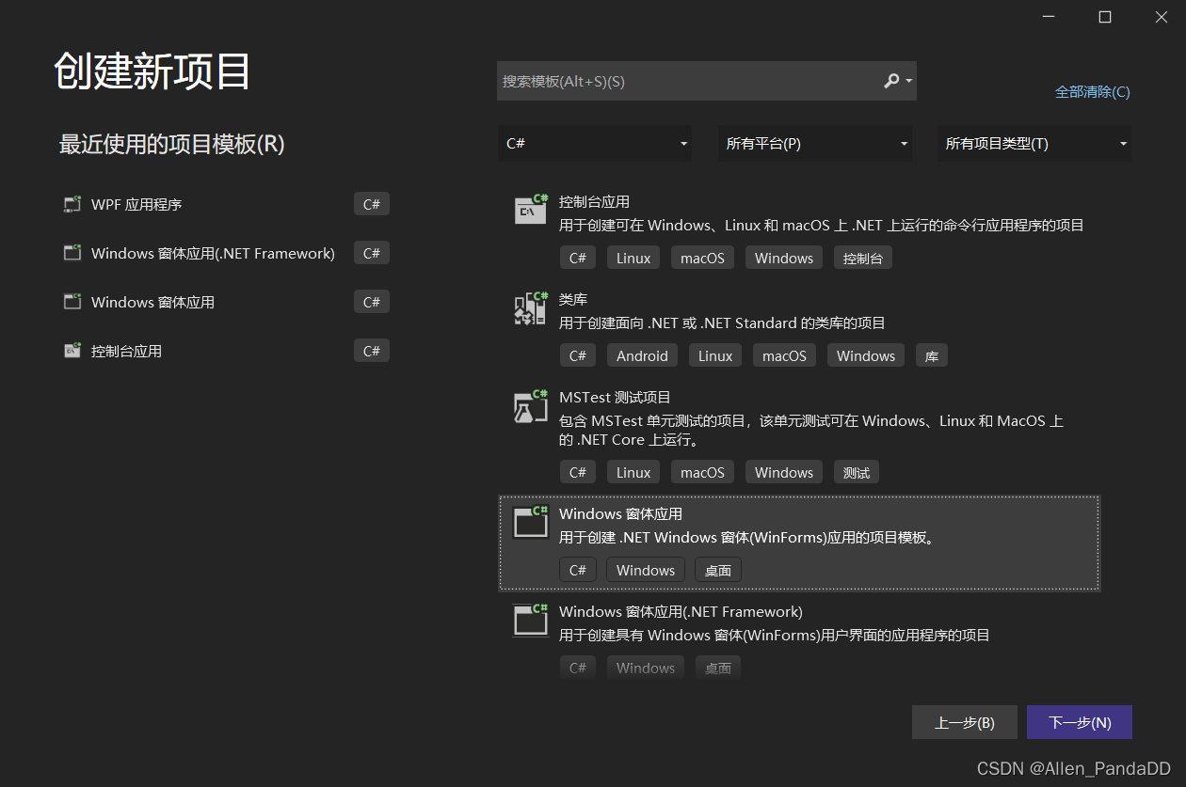Click the MSTest flask template icon
This screenshot has width=1186, height=787.
531,405
